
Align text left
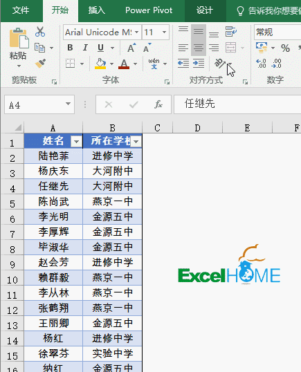183,48
